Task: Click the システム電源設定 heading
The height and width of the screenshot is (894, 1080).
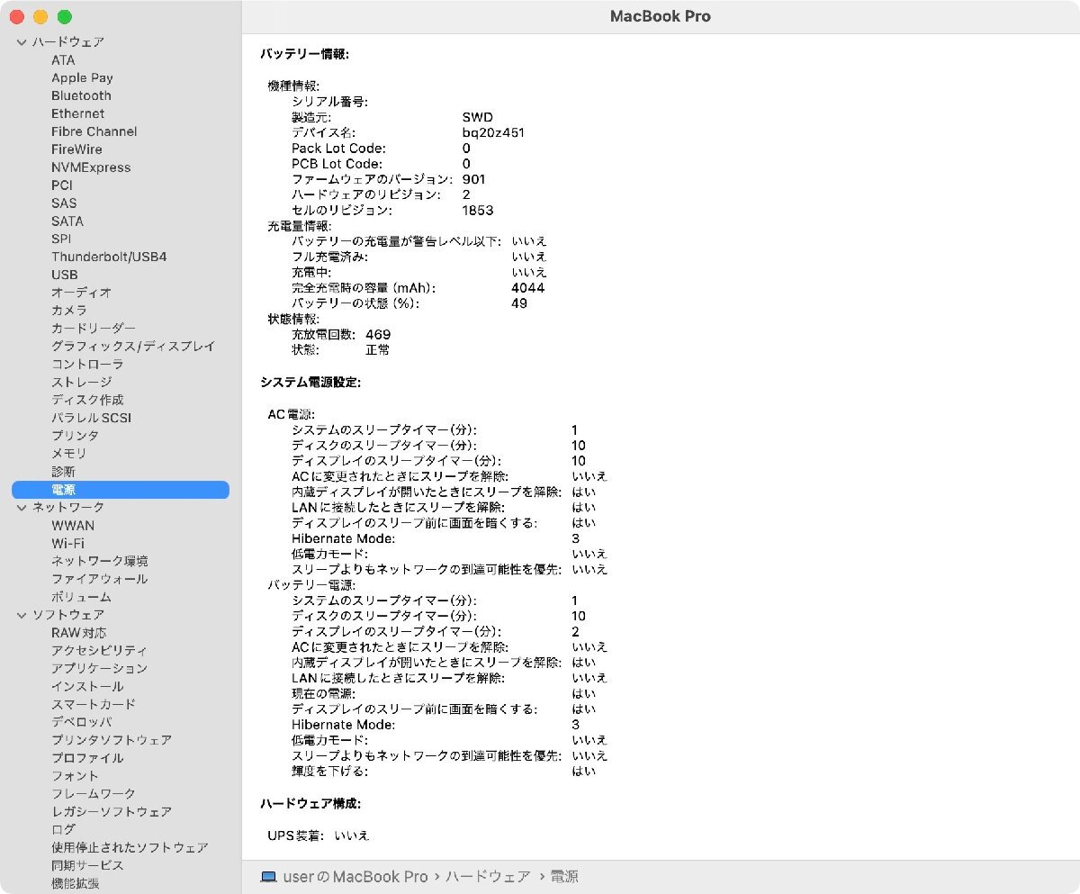Action: (x=310, y=383)
